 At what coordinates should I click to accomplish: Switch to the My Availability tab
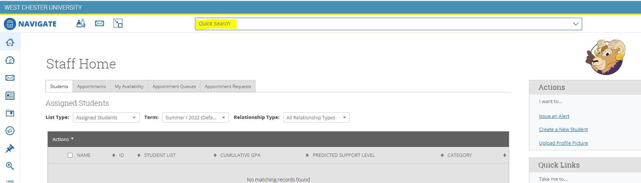point(129,87)
